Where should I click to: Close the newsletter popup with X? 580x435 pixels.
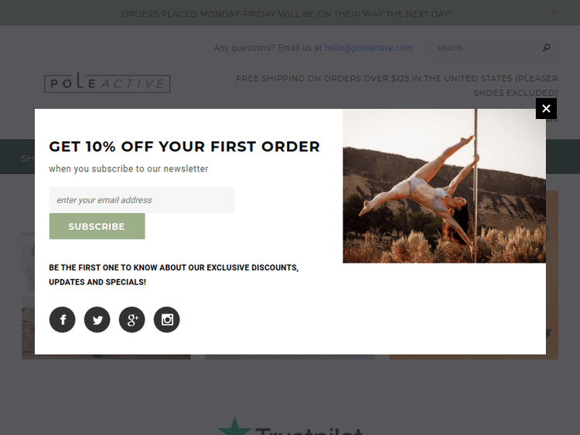[546, 109]
